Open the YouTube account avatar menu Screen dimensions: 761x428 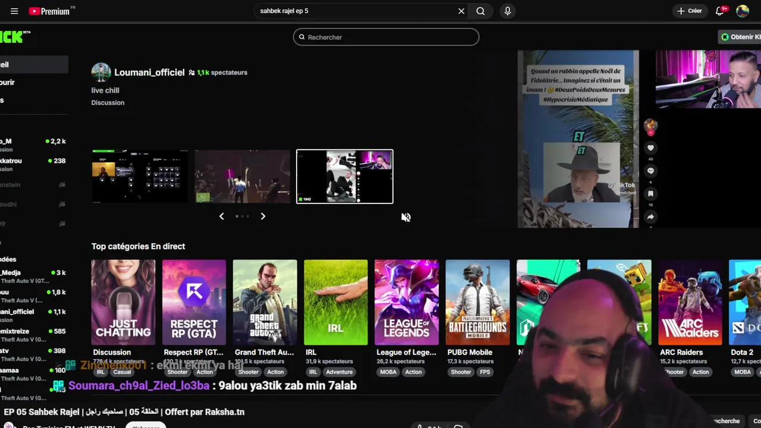pos(743,11)
